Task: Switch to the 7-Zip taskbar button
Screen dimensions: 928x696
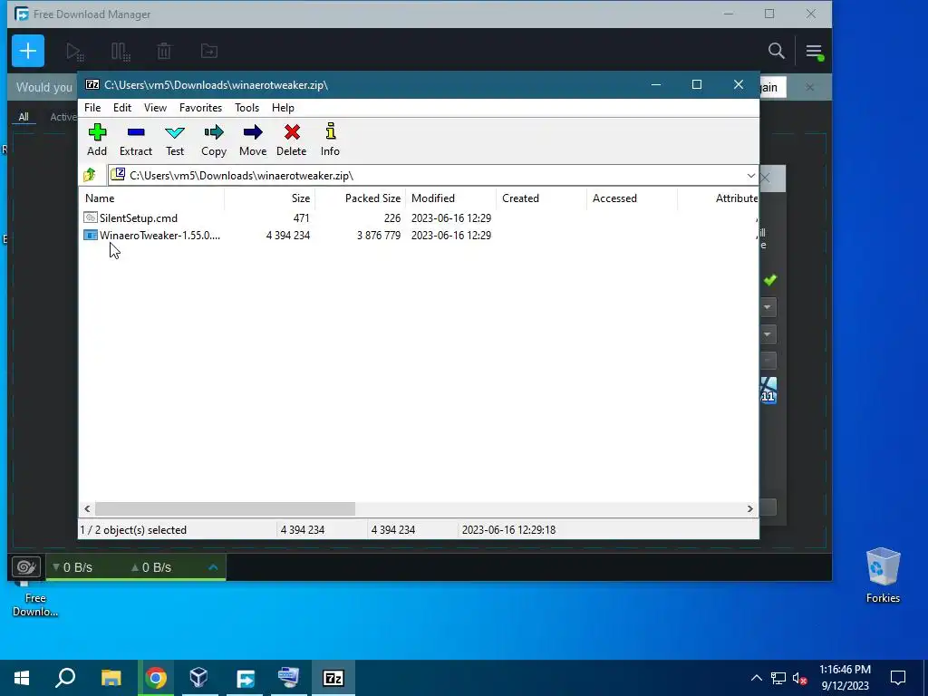Action: [333, 678]
